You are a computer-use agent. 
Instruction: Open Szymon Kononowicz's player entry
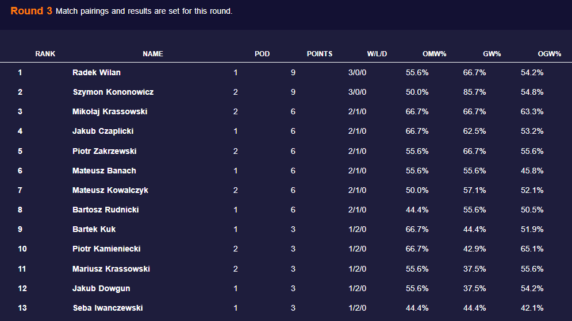coord(113,92)
